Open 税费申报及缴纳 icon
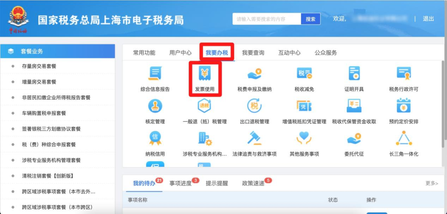The image size is (447, 214). click(x=255, y=74)
